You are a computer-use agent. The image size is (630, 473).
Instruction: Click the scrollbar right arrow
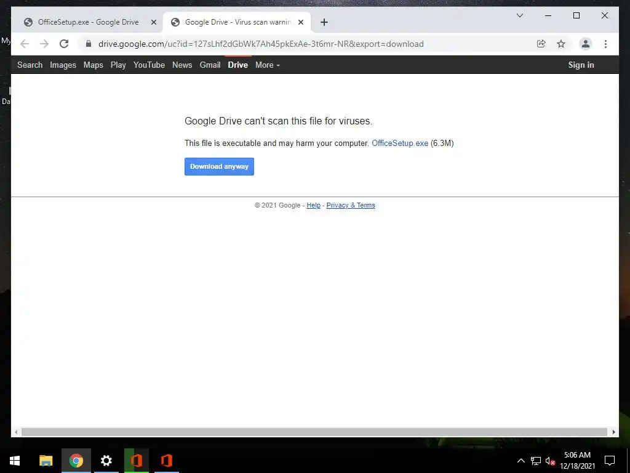613,432
